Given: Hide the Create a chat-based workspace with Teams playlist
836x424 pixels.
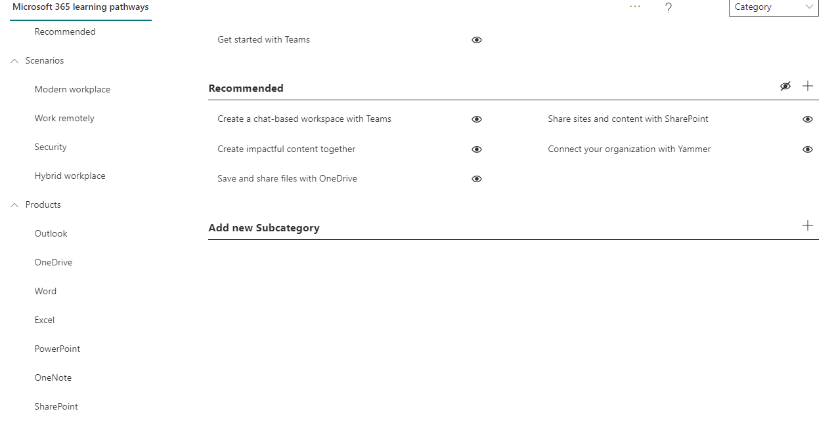Looking at the screenshot, I should 476,119.
